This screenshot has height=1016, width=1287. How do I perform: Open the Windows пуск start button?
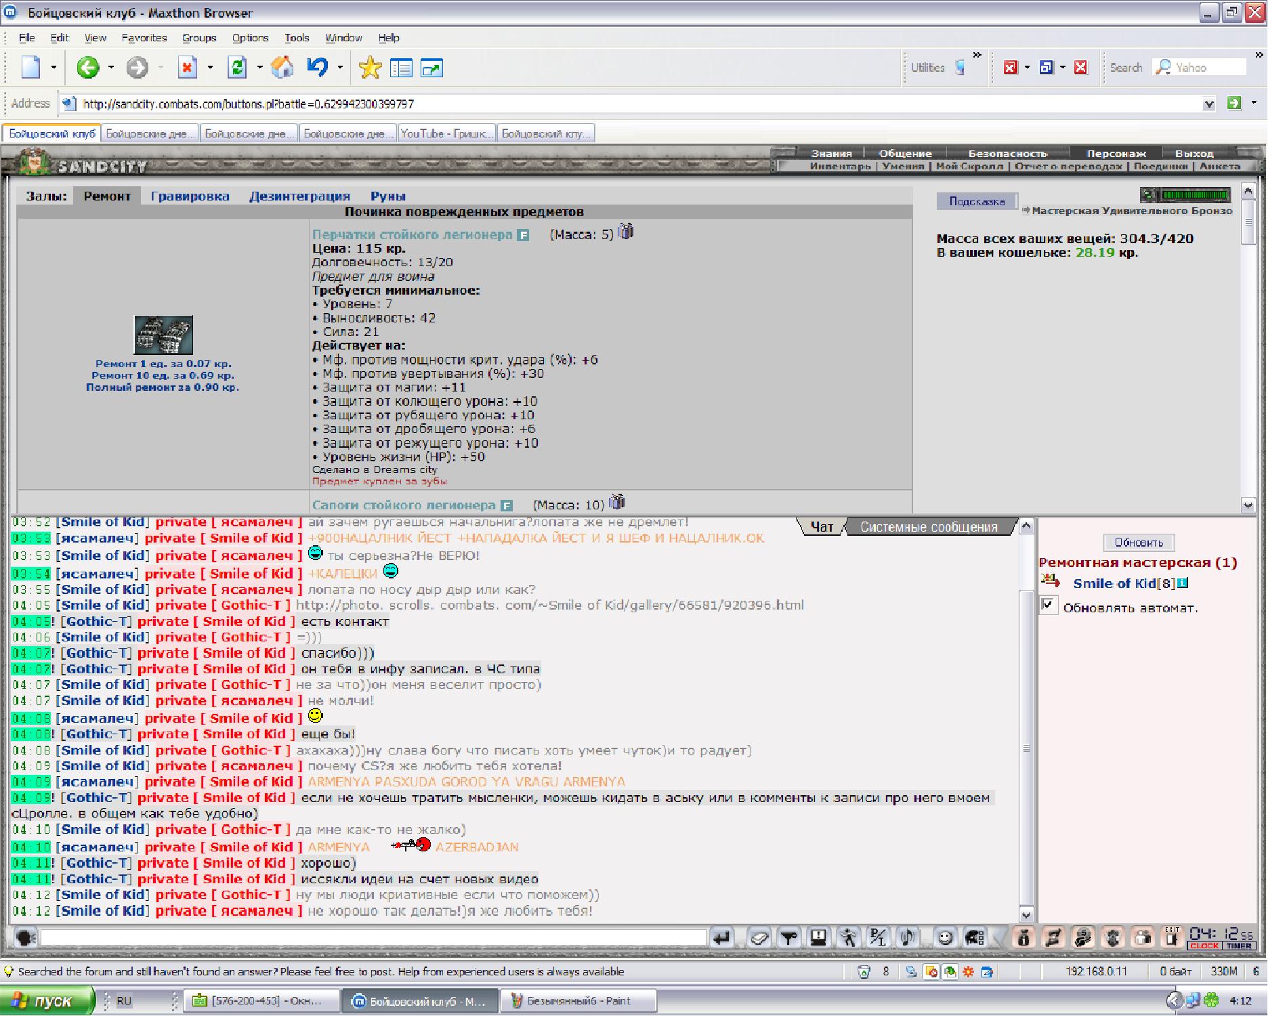tap(47, 1001)
